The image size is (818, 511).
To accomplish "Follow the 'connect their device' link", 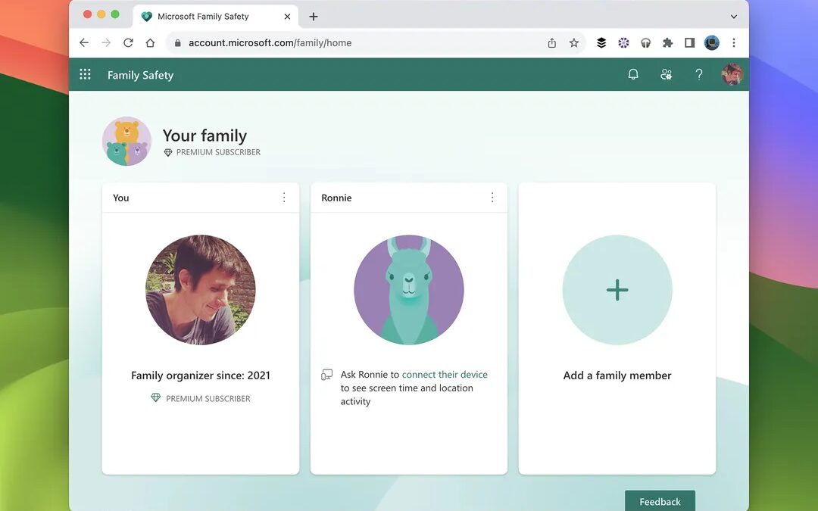I will (x=445, y=375).
